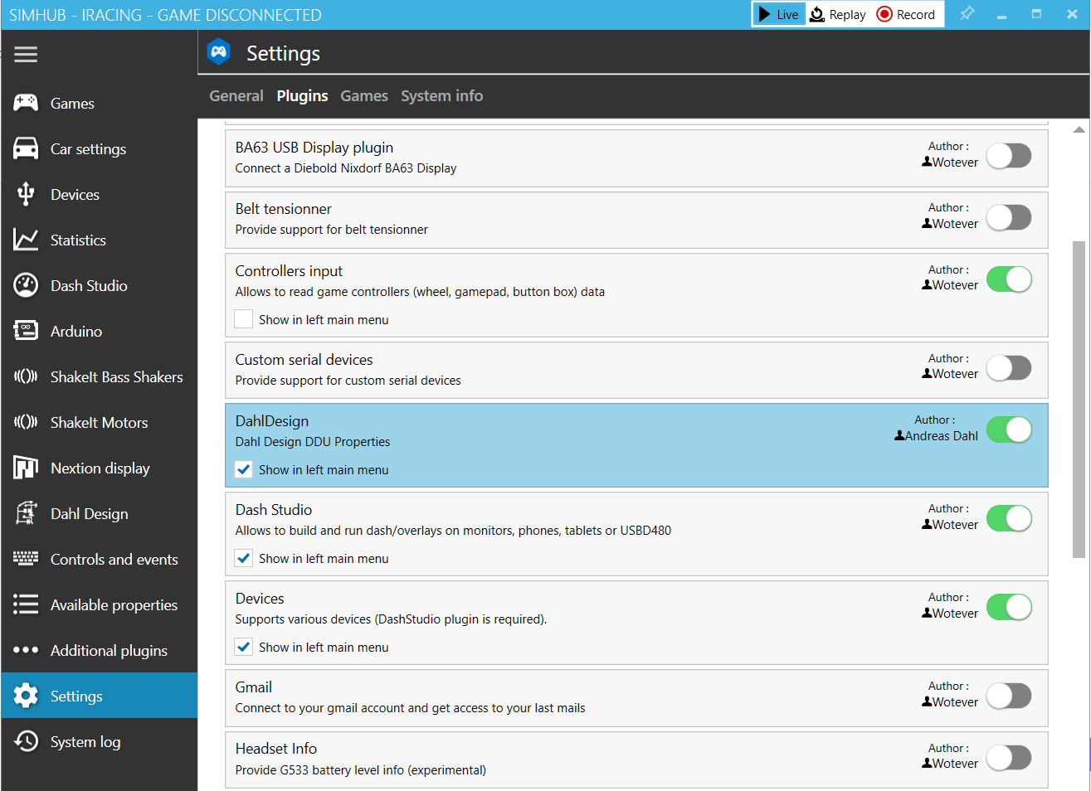Turn on the Gmail plugin switch
This screenshot has width=1091, height=791.
click(1009, 696)
